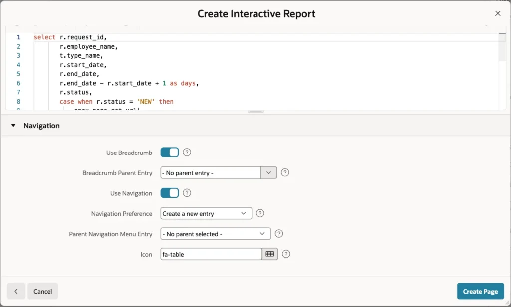Click code line 't.type_name,'
511x307 pixels.
(x=81, y=56)
